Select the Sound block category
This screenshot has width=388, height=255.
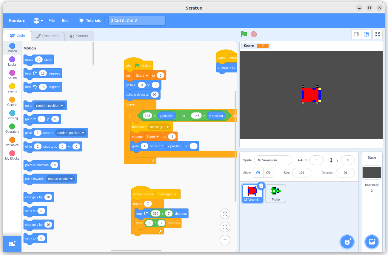tap(12, 75)
